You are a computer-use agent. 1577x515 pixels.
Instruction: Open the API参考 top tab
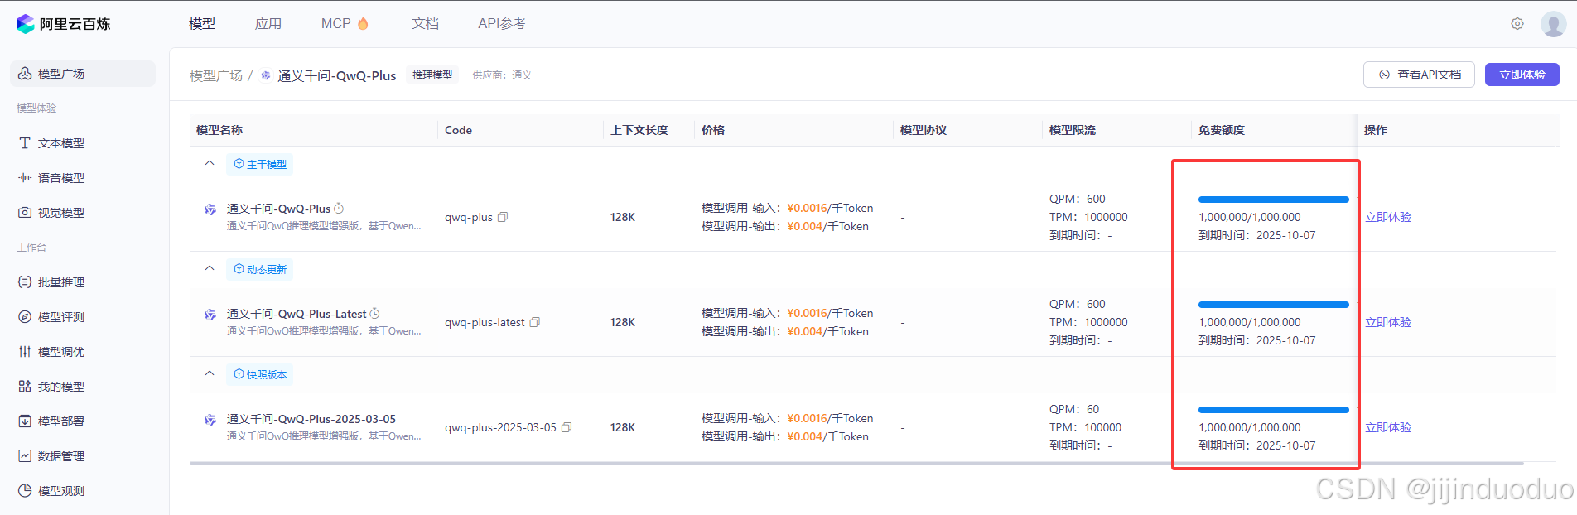click(502, 24)
